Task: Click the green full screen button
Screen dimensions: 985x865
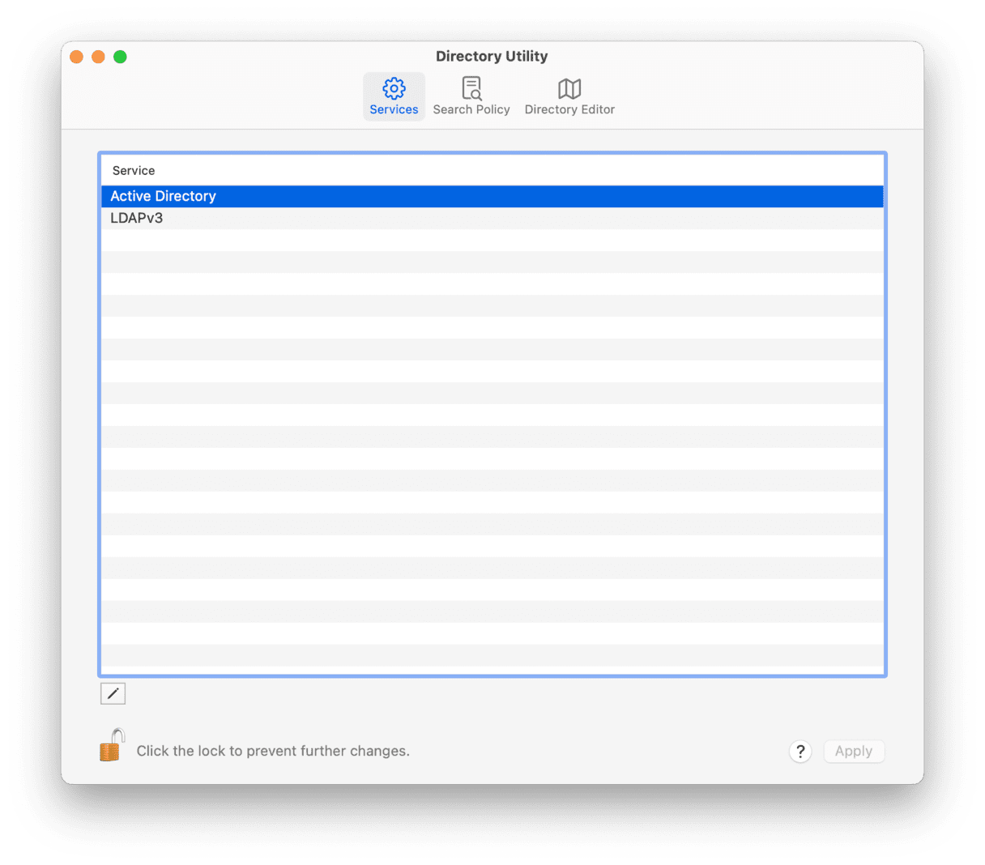Action: tap(120, 57)
